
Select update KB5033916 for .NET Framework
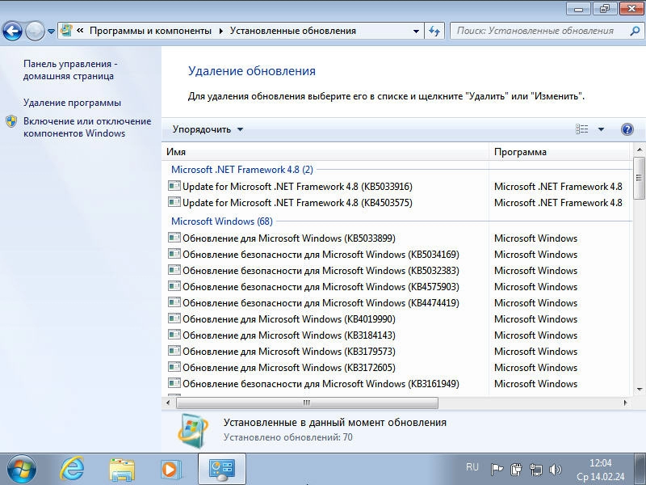[297, 187]
